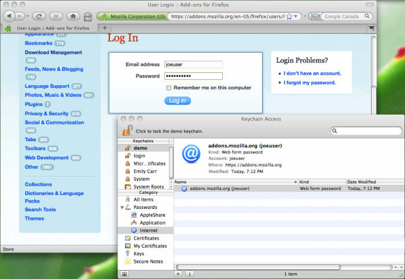Open Privacy & Security link

tap(46, 113)
